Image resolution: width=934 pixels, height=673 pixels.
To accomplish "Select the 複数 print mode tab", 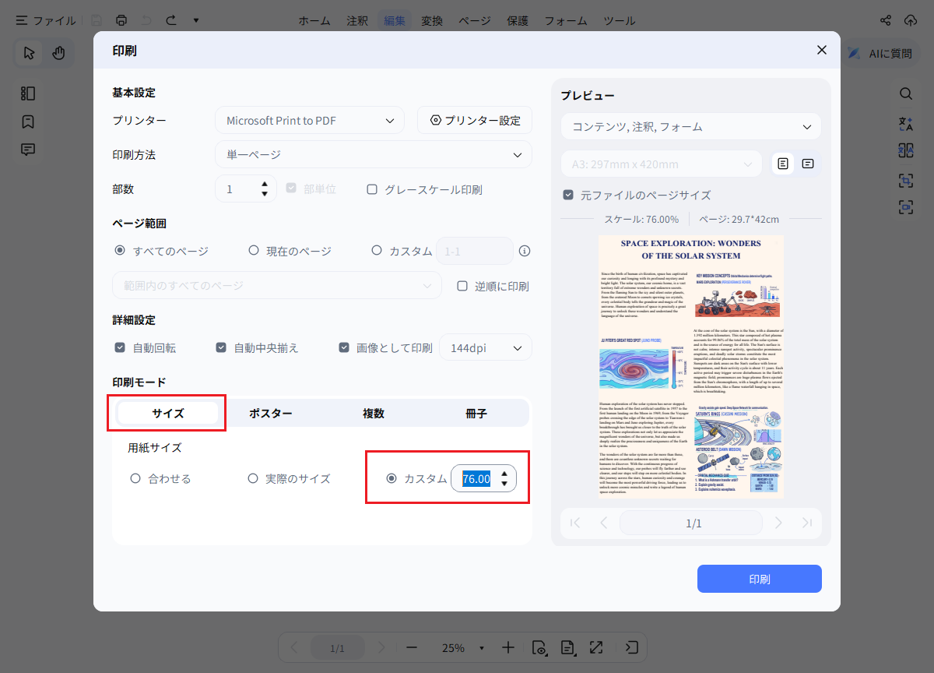I will pos(374,414).
